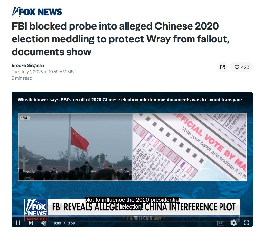
Task: Click the mail ballot video frame
Action: [x=190, y=147]
